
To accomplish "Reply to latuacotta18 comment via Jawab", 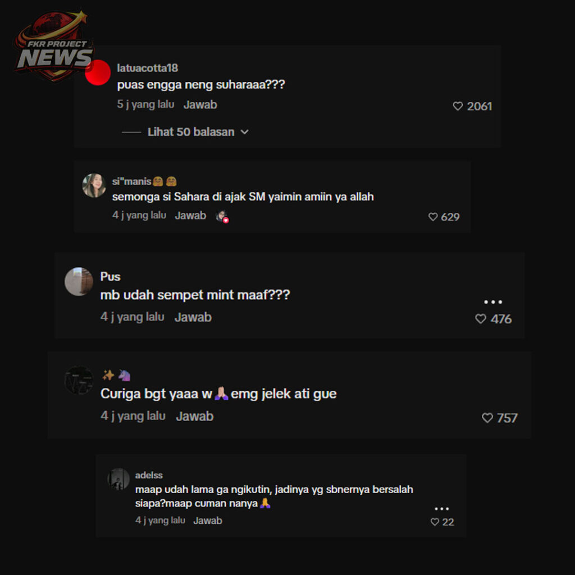I will click(200, 105).
